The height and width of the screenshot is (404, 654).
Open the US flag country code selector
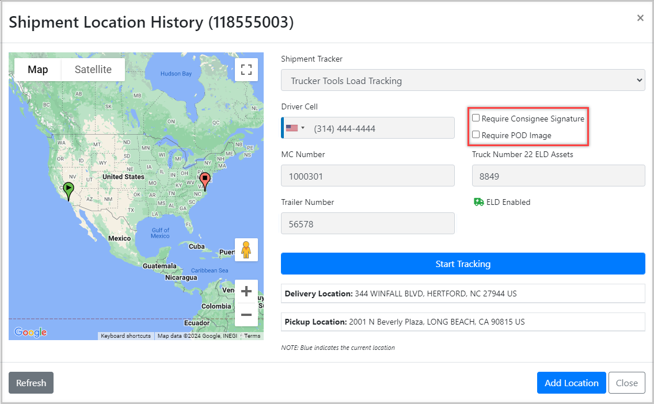click(x=295, y=128)
